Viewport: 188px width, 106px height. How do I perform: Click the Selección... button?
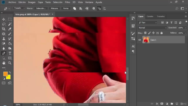click(41, 8)
